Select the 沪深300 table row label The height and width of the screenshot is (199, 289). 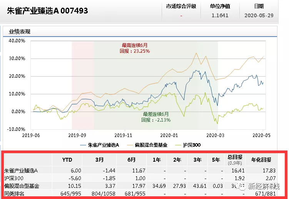pos(14,178)
